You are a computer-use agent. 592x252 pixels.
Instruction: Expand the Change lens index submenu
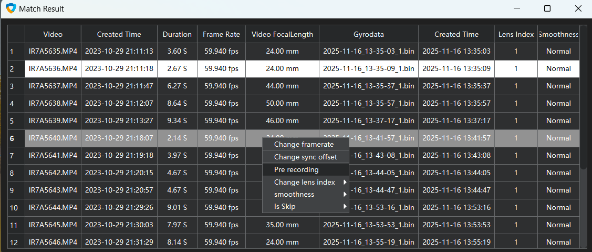coord(345,182)
